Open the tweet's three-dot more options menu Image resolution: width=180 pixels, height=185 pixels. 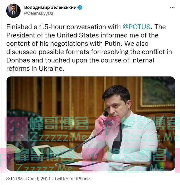172,7
